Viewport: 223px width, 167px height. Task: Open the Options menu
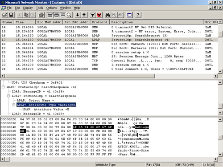coord(51,8)
